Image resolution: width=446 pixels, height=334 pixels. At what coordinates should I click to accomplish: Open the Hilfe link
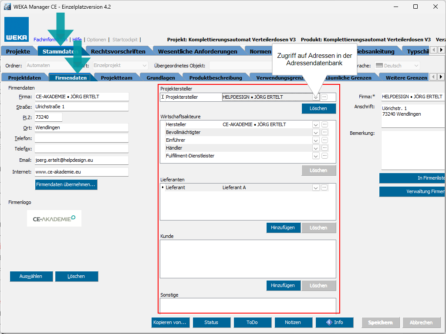(x=77, y=40)
